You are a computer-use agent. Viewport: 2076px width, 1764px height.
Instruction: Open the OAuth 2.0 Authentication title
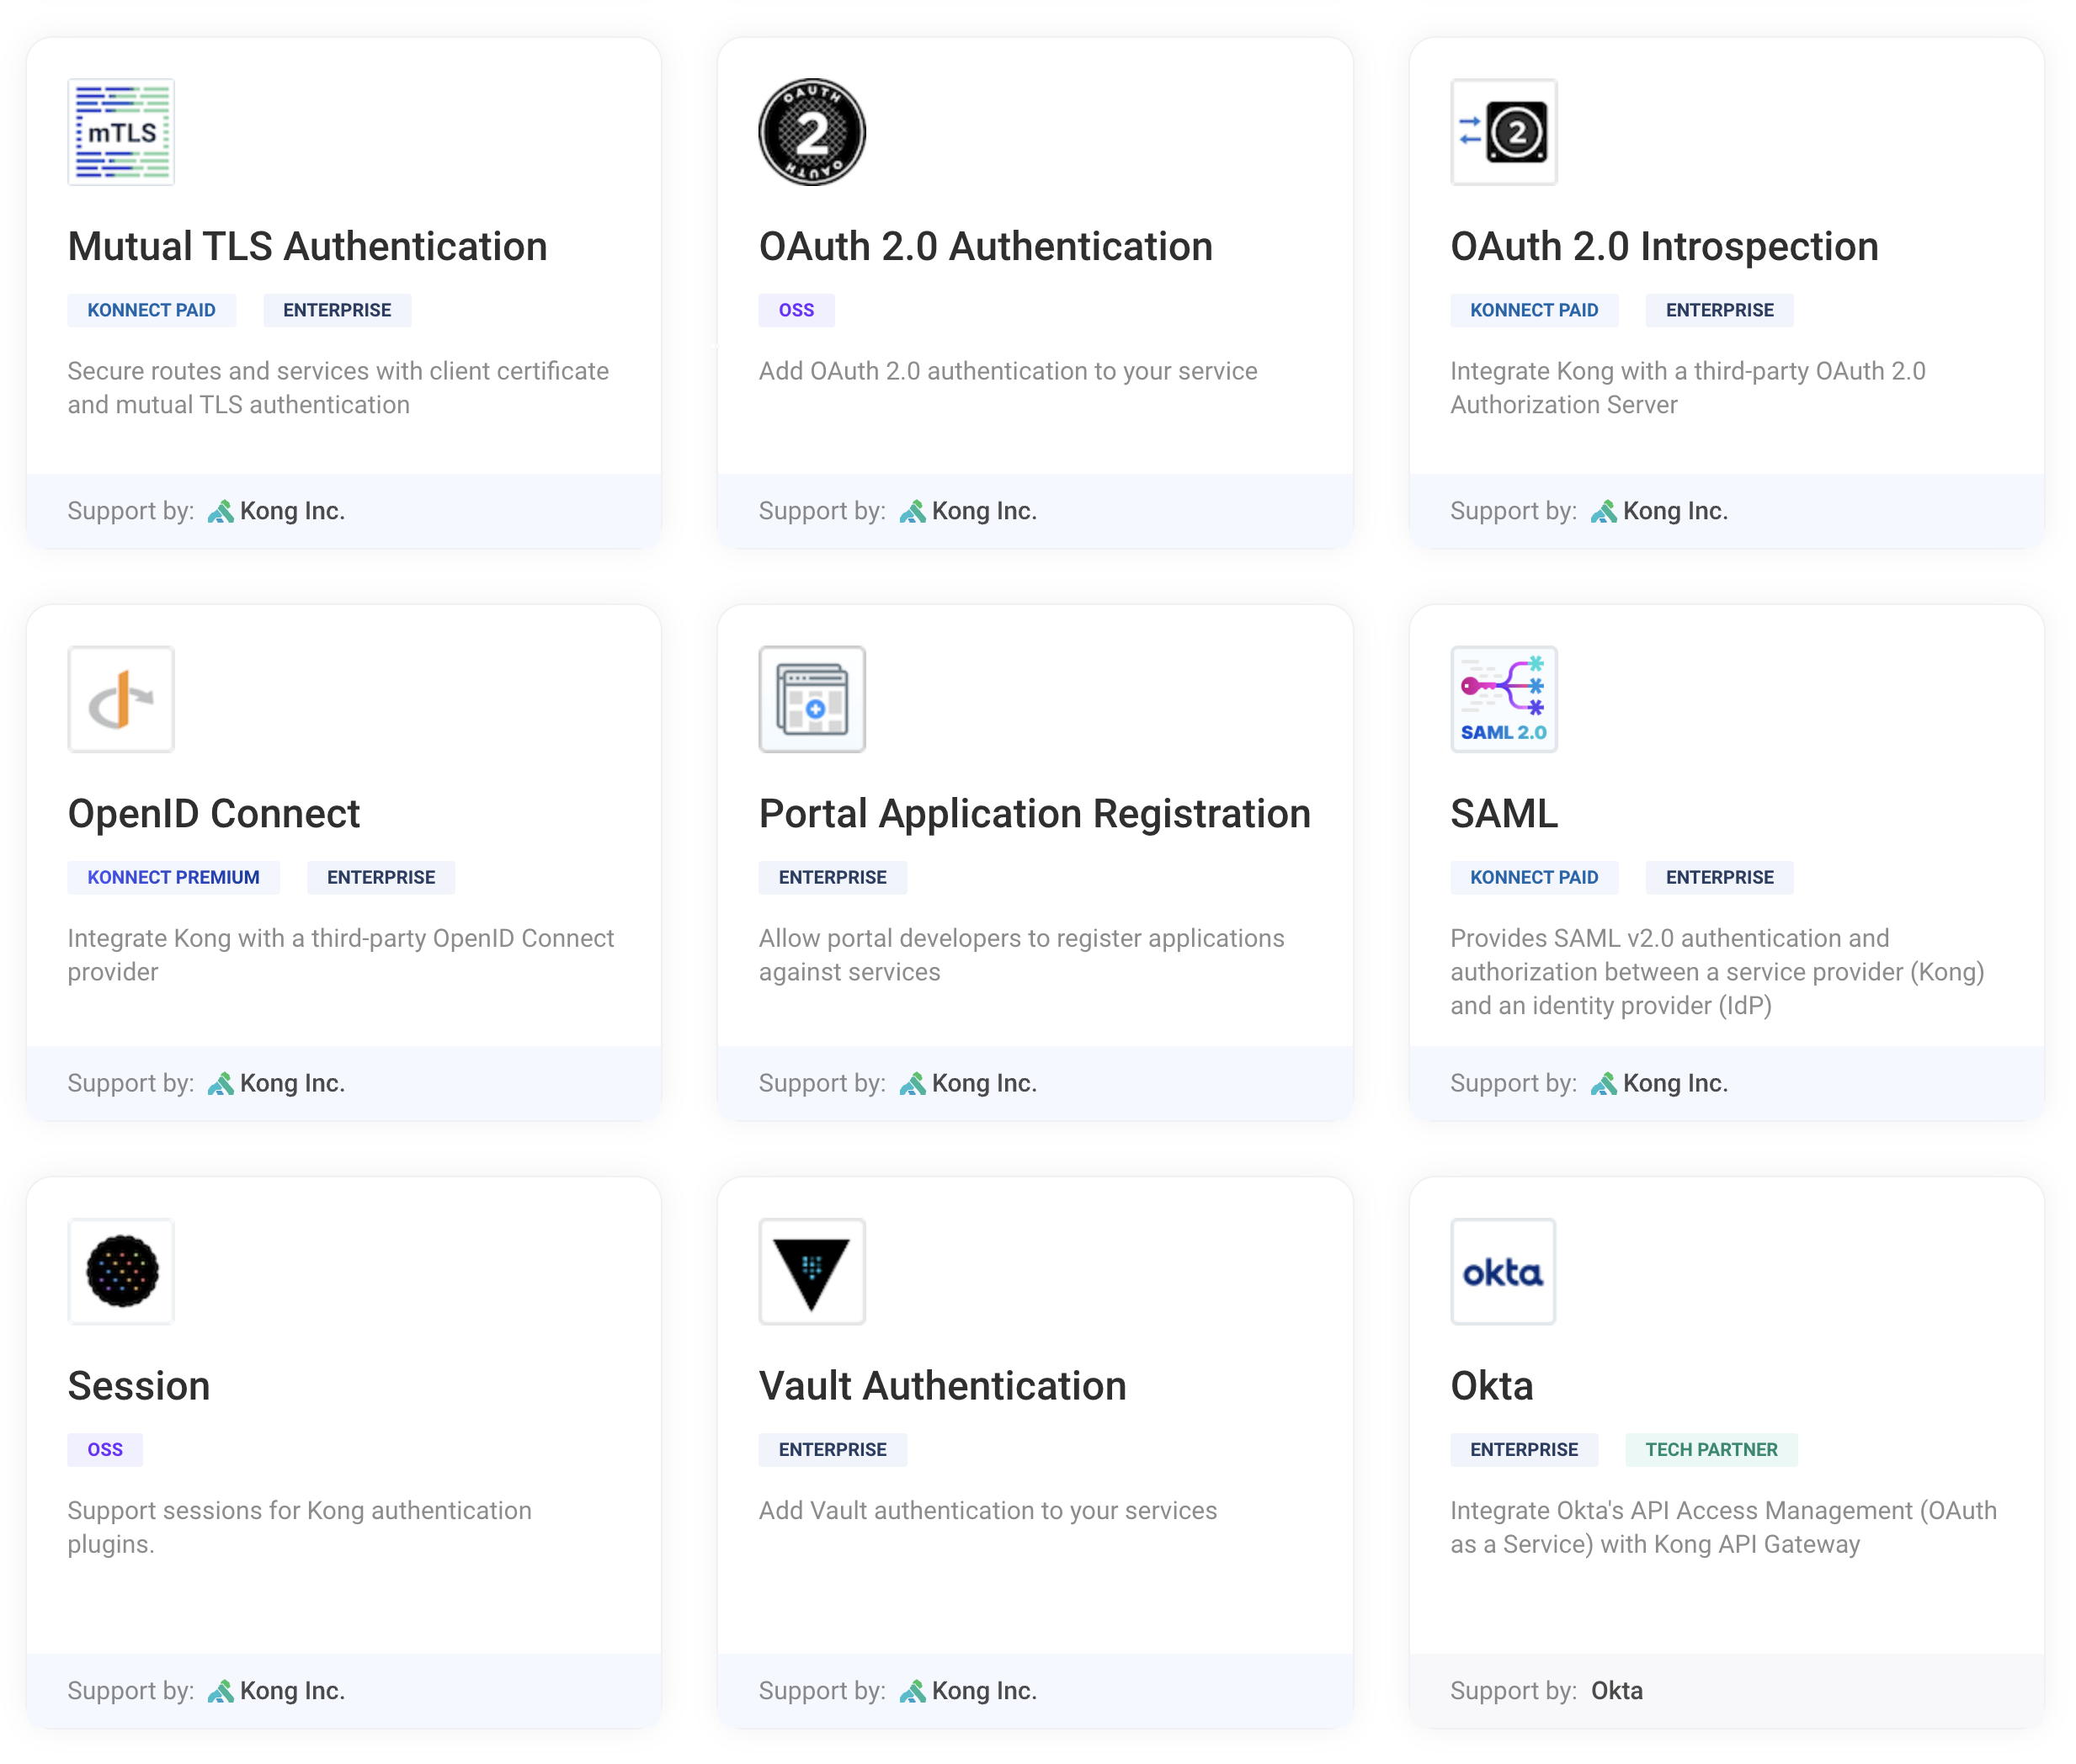(986, 246)
